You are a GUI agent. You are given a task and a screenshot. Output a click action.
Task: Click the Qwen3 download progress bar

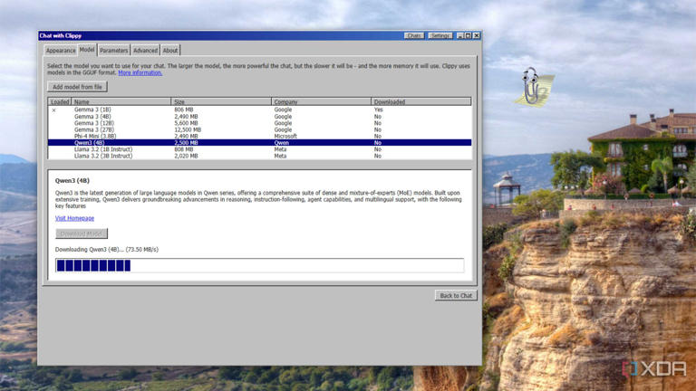click(260, 265)
